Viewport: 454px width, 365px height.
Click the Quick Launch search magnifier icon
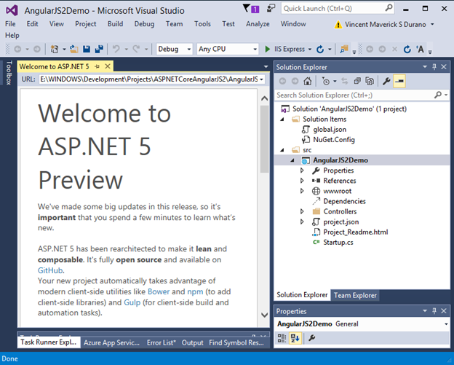389,8
